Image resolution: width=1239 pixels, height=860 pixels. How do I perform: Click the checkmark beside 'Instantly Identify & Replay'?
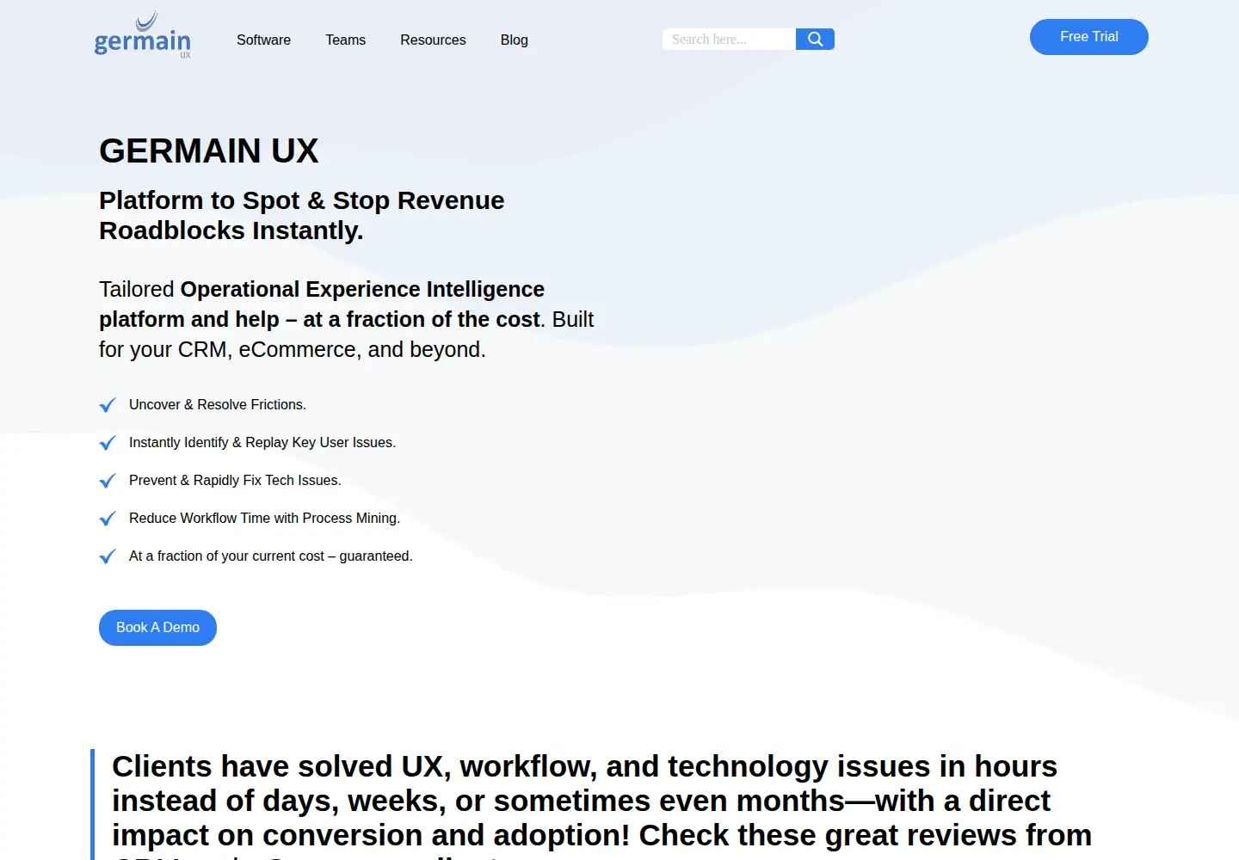[x=108, y=443]
